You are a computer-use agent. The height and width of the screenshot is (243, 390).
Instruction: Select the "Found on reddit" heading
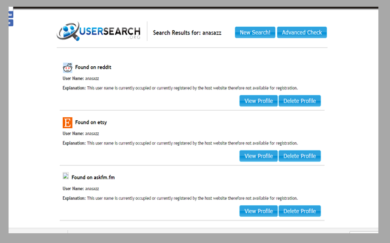[x=93, y=67]
